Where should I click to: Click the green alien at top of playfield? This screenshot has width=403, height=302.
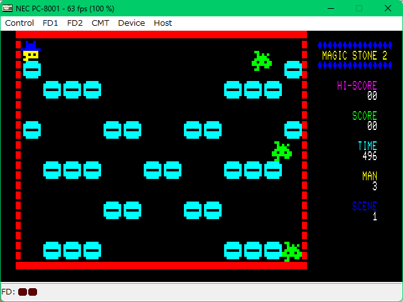[x=262, y=61]
